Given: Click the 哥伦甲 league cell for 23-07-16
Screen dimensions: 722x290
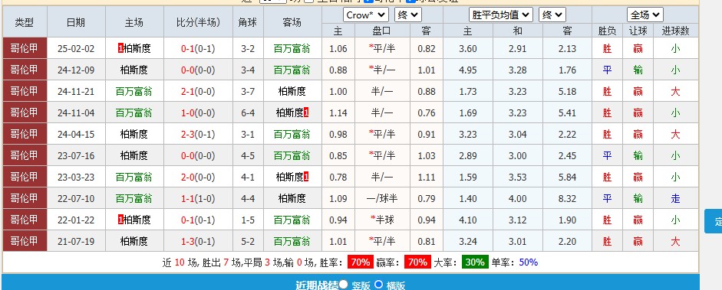Looking at the screenshot, I should pyautogui.click(x=25, y=156).
